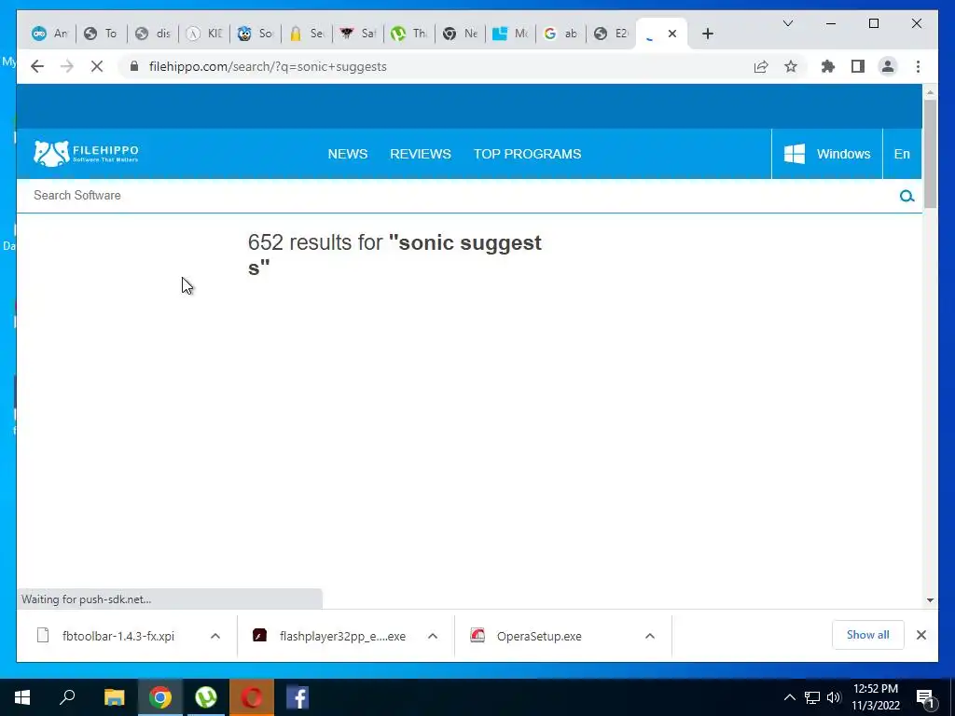Viewport: 955px width, 716px height.
Task: Open the TOP PROGRAMS section
Action: click(x=528, y=154)
